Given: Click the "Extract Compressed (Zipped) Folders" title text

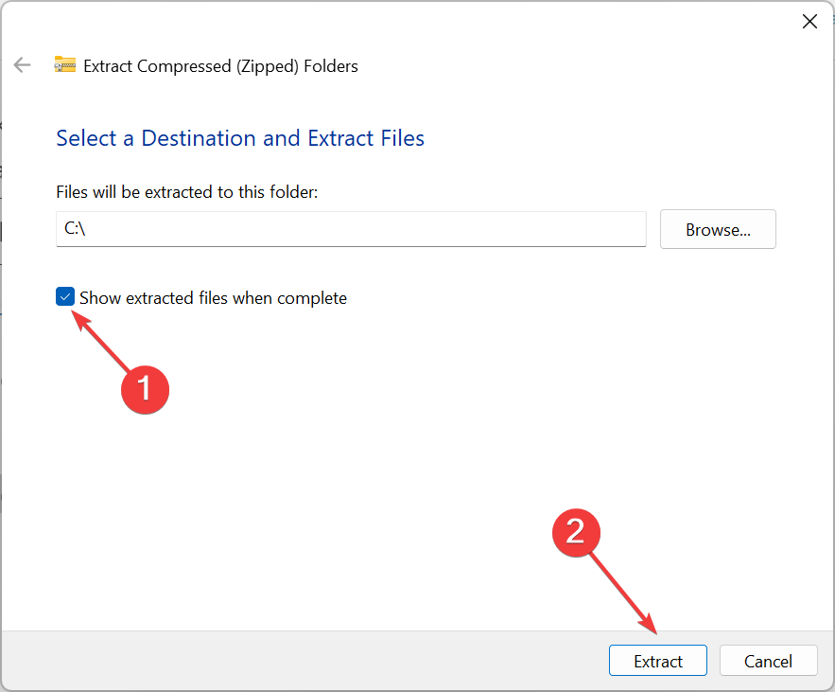Looking at the screenshot, I should [x=220, y=66].
